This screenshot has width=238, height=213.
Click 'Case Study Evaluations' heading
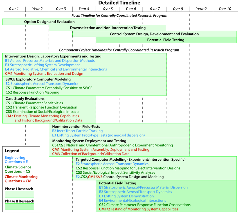pos(25,99)
